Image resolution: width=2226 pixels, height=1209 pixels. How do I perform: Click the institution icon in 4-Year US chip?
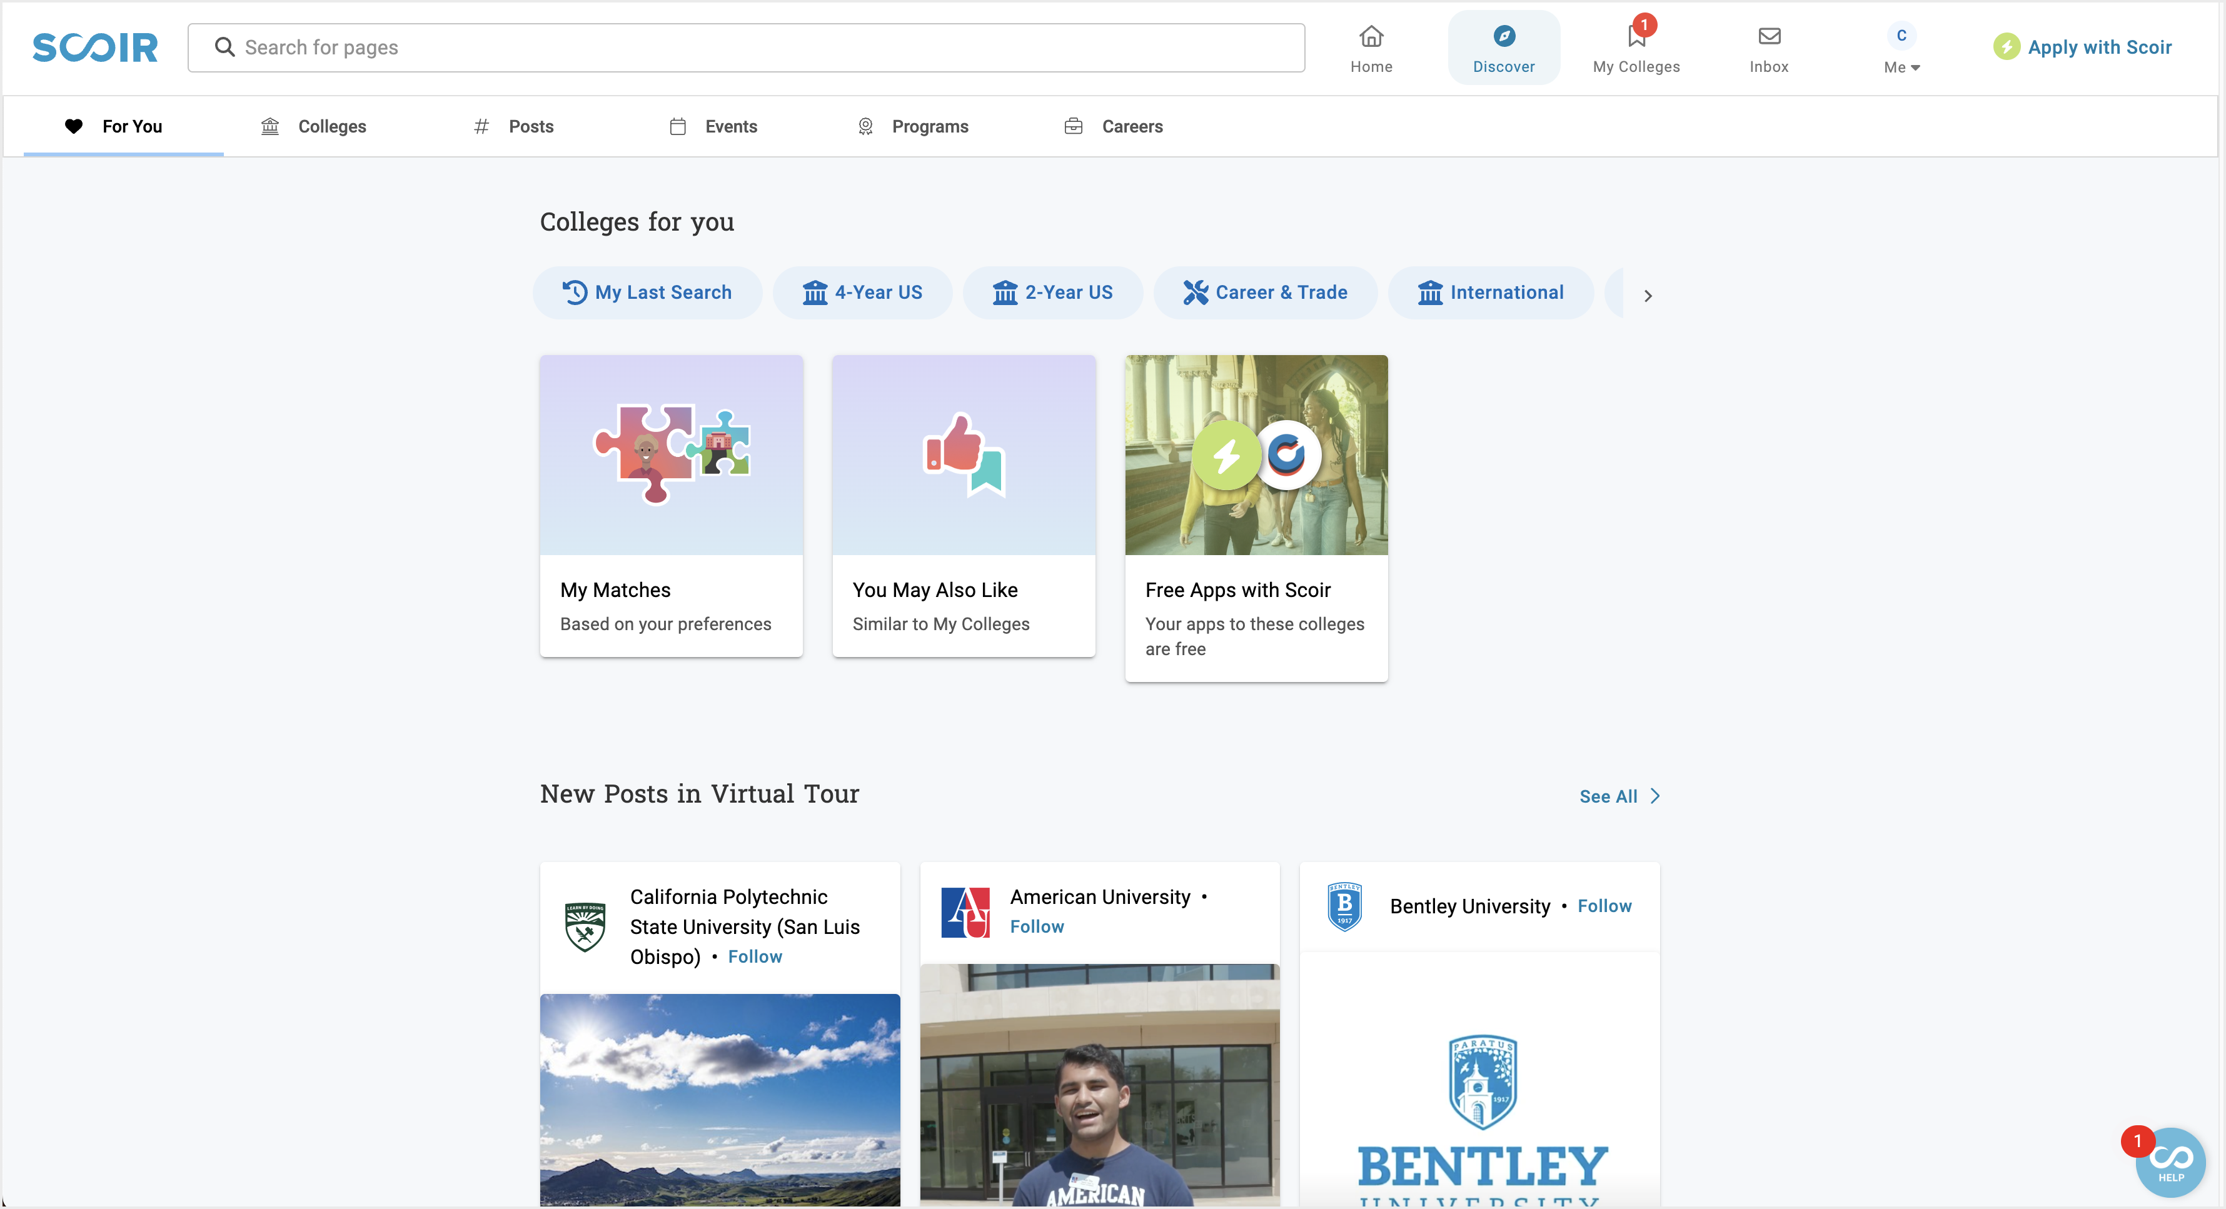click(x=815, y=292)
